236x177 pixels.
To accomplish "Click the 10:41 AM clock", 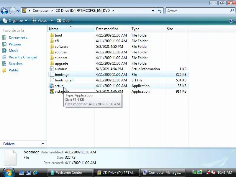I will click(225, 173).
